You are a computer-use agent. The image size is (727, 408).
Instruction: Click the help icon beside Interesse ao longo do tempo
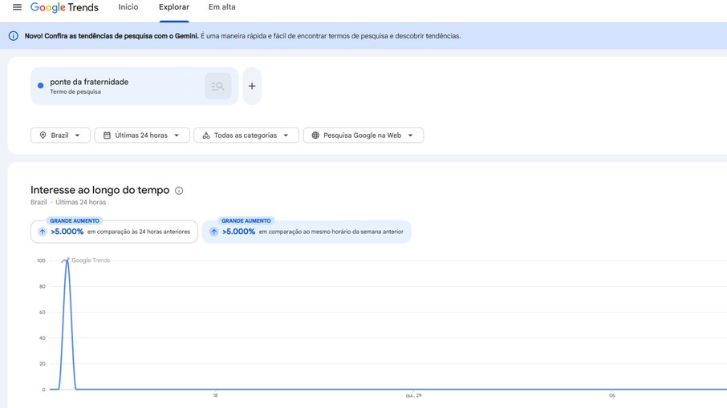(179, 190)
